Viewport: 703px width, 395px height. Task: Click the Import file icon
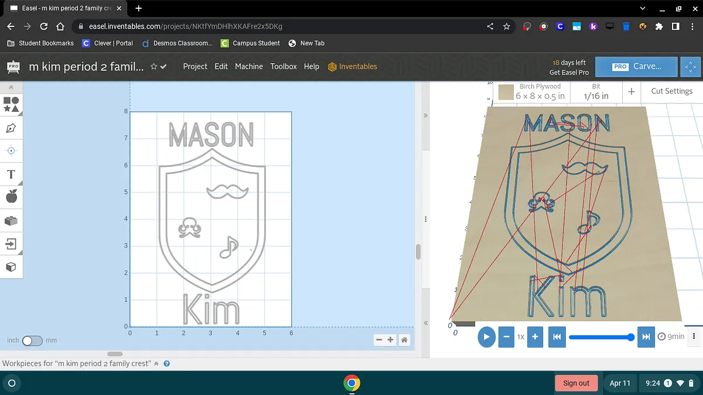11,243
